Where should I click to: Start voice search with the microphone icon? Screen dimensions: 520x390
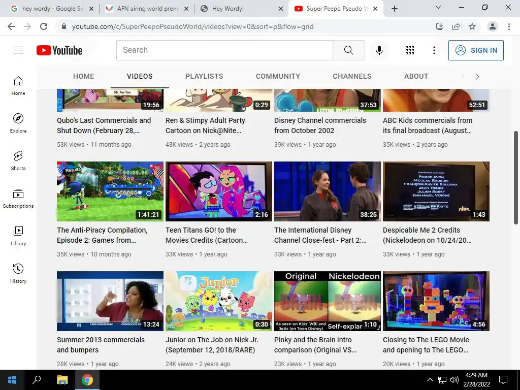point(379,50)
